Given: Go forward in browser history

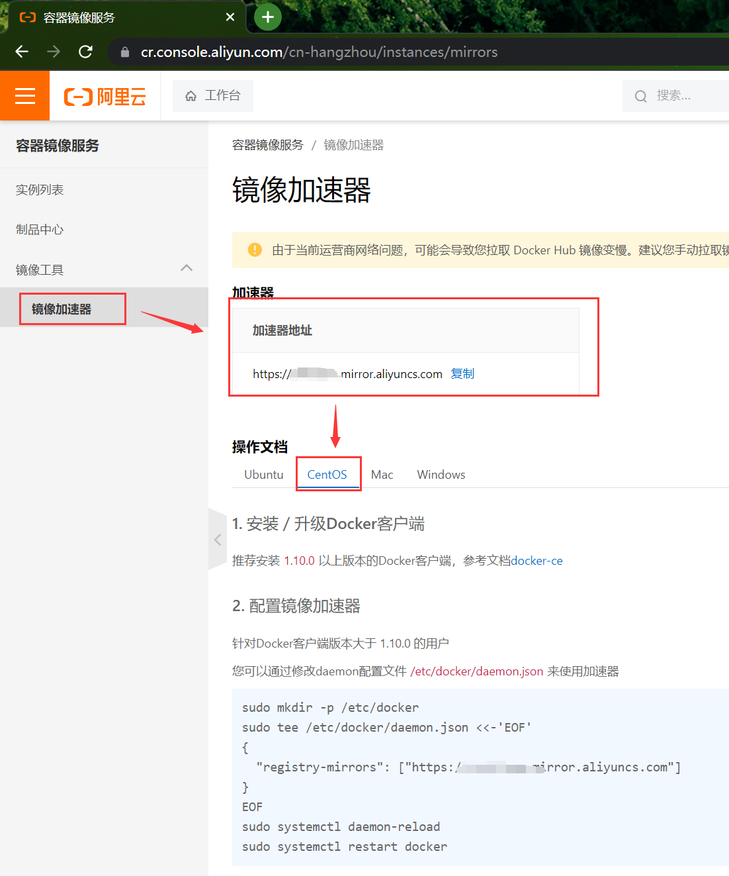Looking at the screenshot, I should click(x=54, y=52).
